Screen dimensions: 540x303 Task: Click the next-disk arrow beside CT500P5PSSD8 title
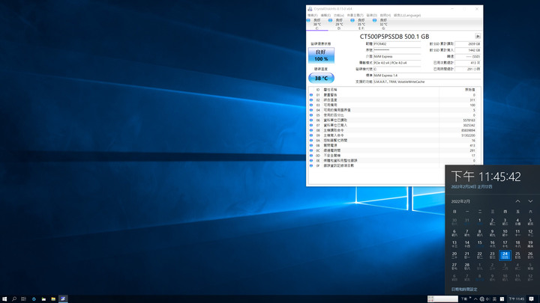pos(478,36)
